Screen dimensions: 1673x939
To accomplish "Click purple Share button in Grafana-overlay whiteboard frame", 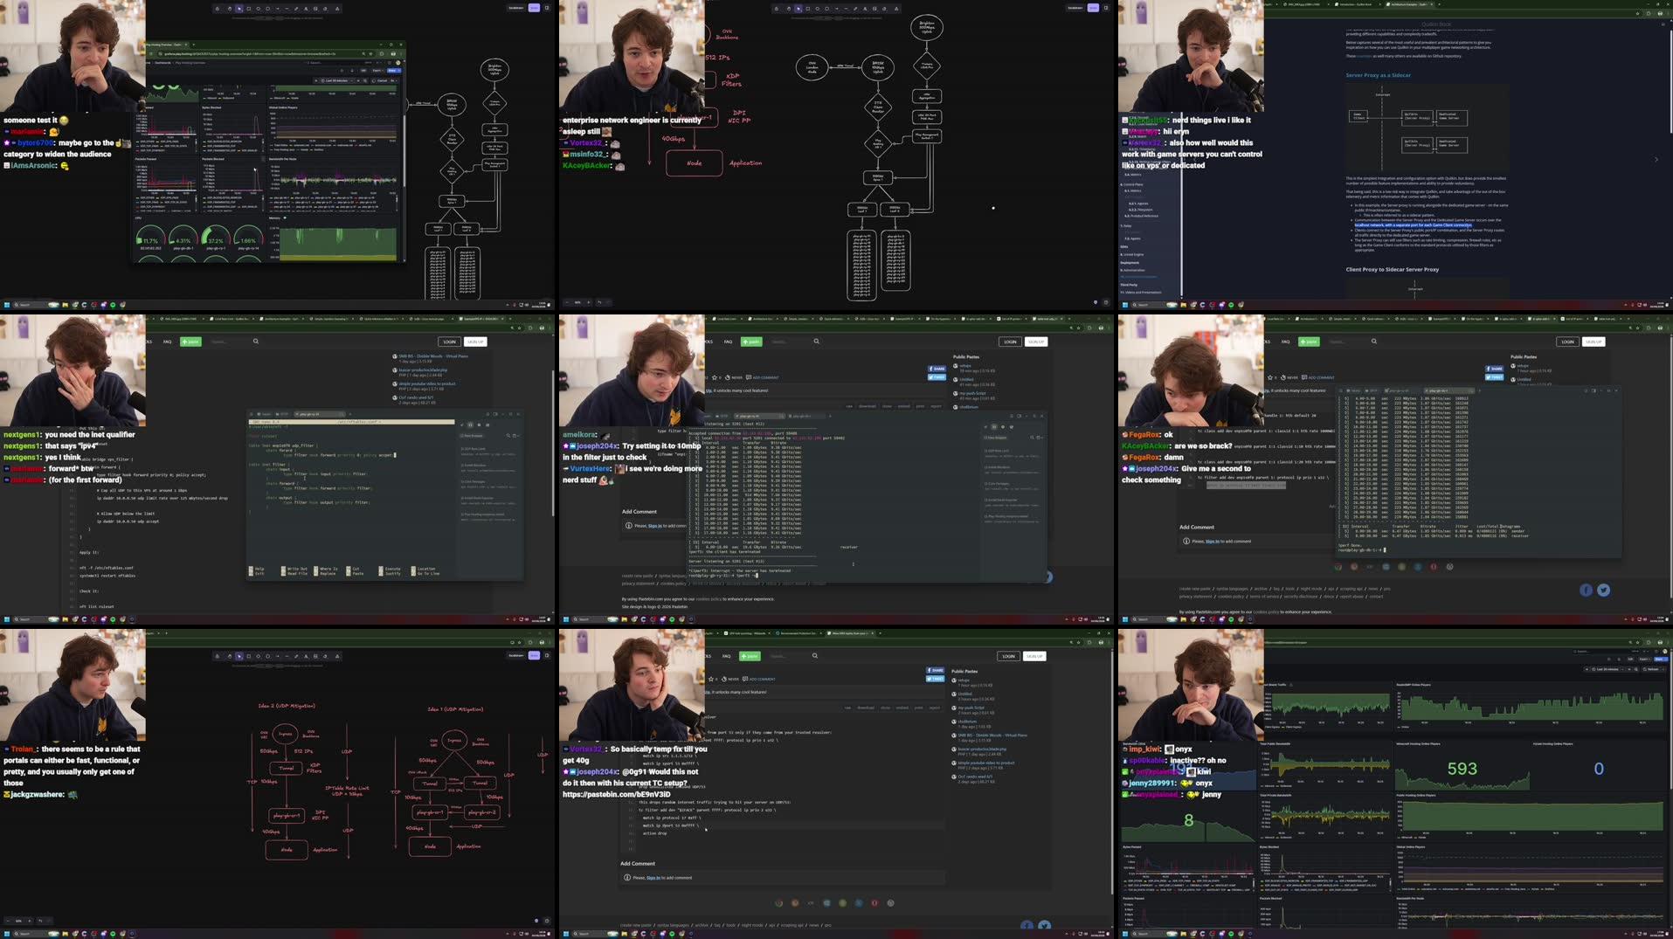I will click(534, 8).
